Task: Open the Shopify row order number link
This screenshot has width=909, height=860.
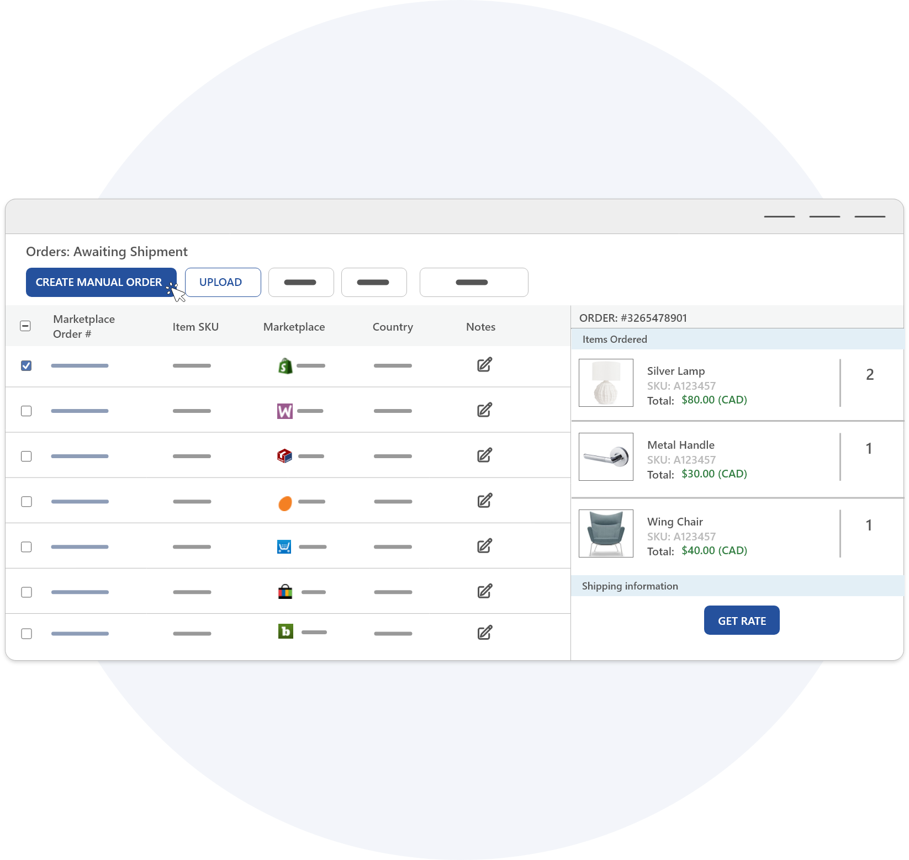Action: tap(80, 365)
